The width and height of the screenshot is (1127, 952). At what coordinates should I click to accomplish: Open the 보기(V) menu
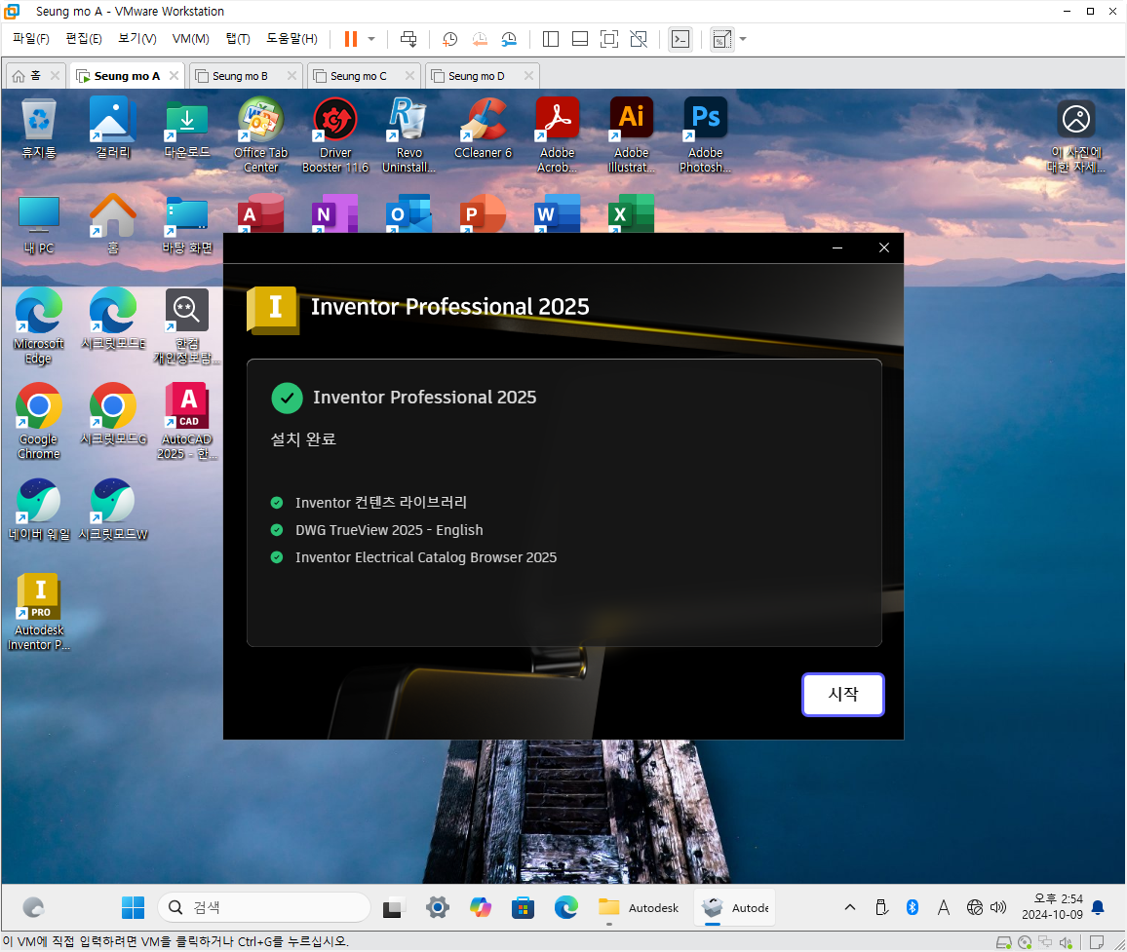(x=136, y=39)
